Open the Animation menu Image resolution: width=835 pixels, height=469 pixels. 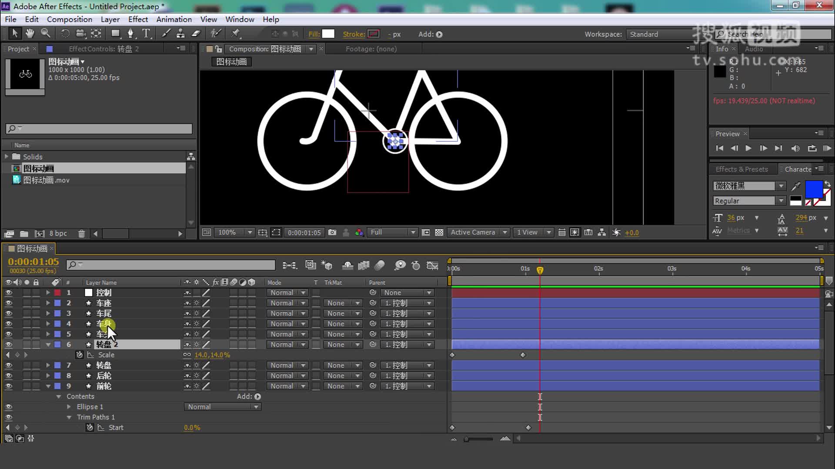[174, 19]
